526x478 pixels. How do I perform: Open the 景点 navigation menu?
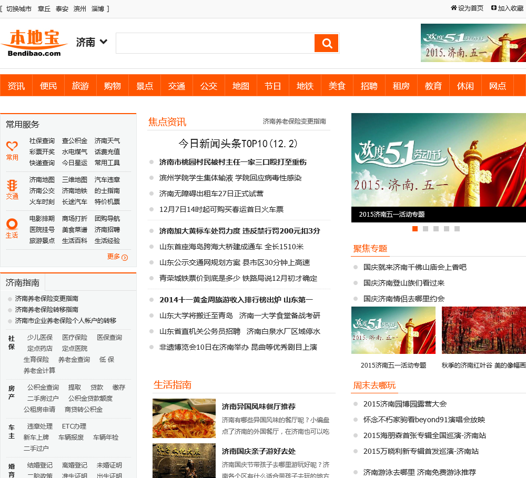(145, 86)
